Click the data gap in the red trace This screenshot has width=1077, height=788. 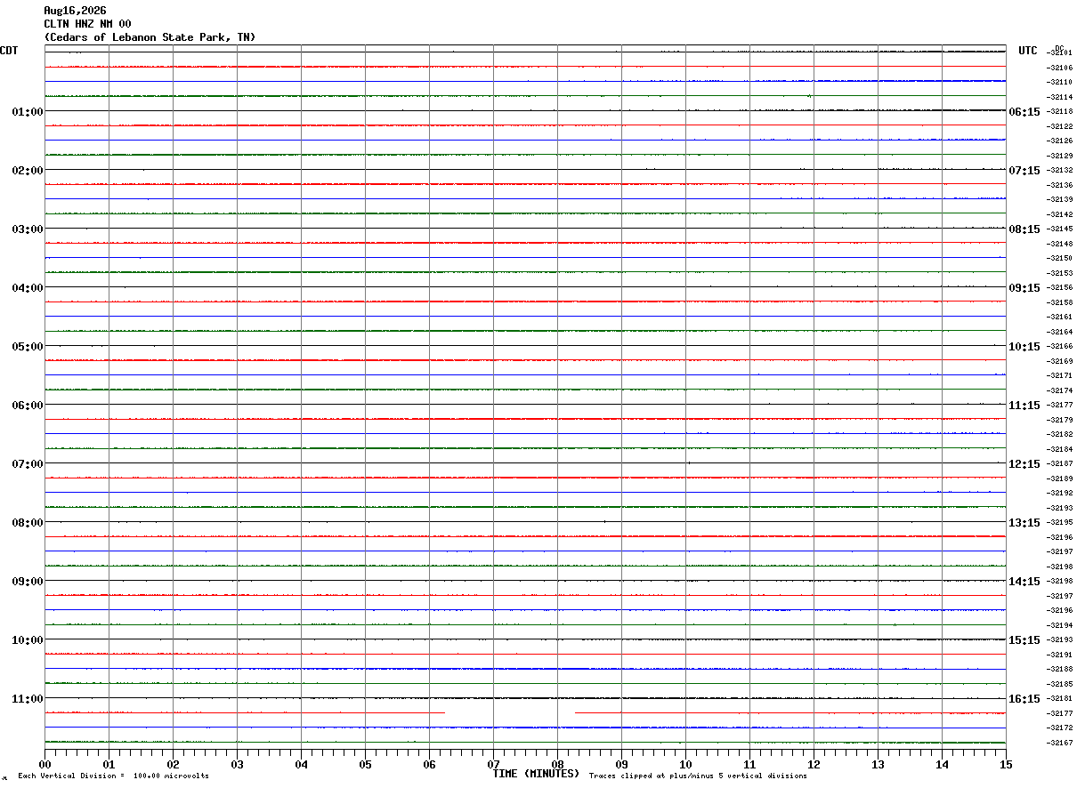tap(510, 712)
